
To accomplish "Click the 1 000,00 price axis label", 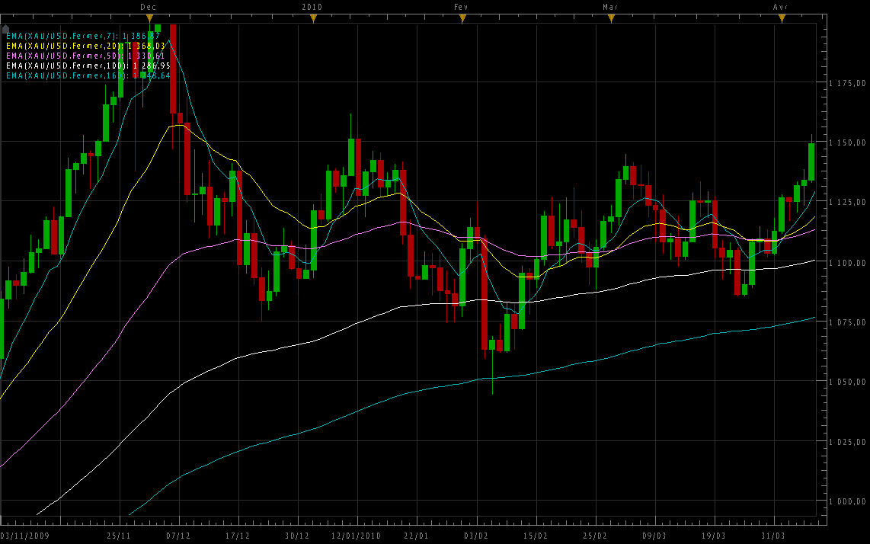I will pyautogui.click(x=847, y=502).
